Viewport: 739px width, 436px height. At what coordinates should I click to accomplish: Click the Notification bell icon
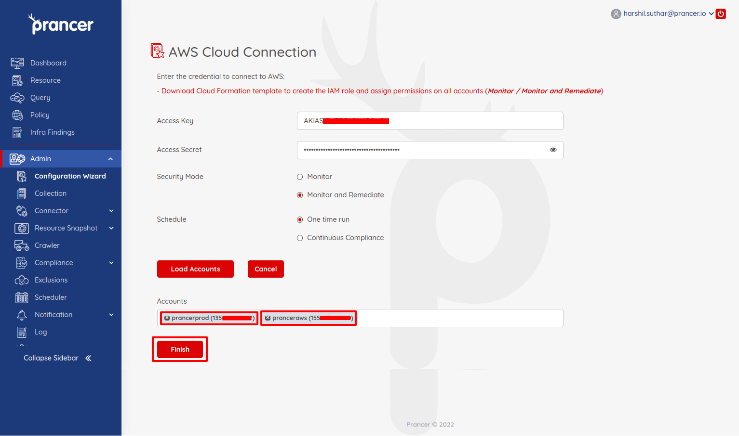(22, 315)
